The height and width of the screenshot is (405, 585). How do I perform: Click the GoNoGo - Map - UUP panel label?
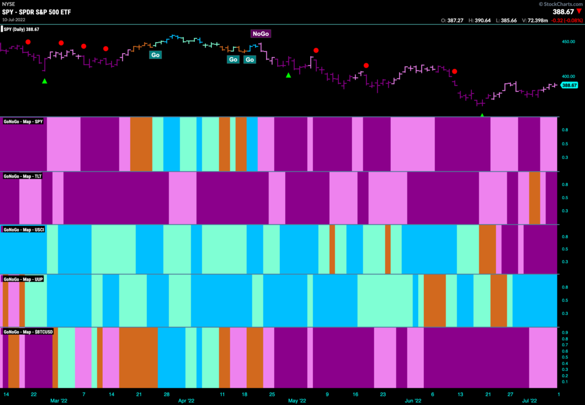tap(23, 279)
